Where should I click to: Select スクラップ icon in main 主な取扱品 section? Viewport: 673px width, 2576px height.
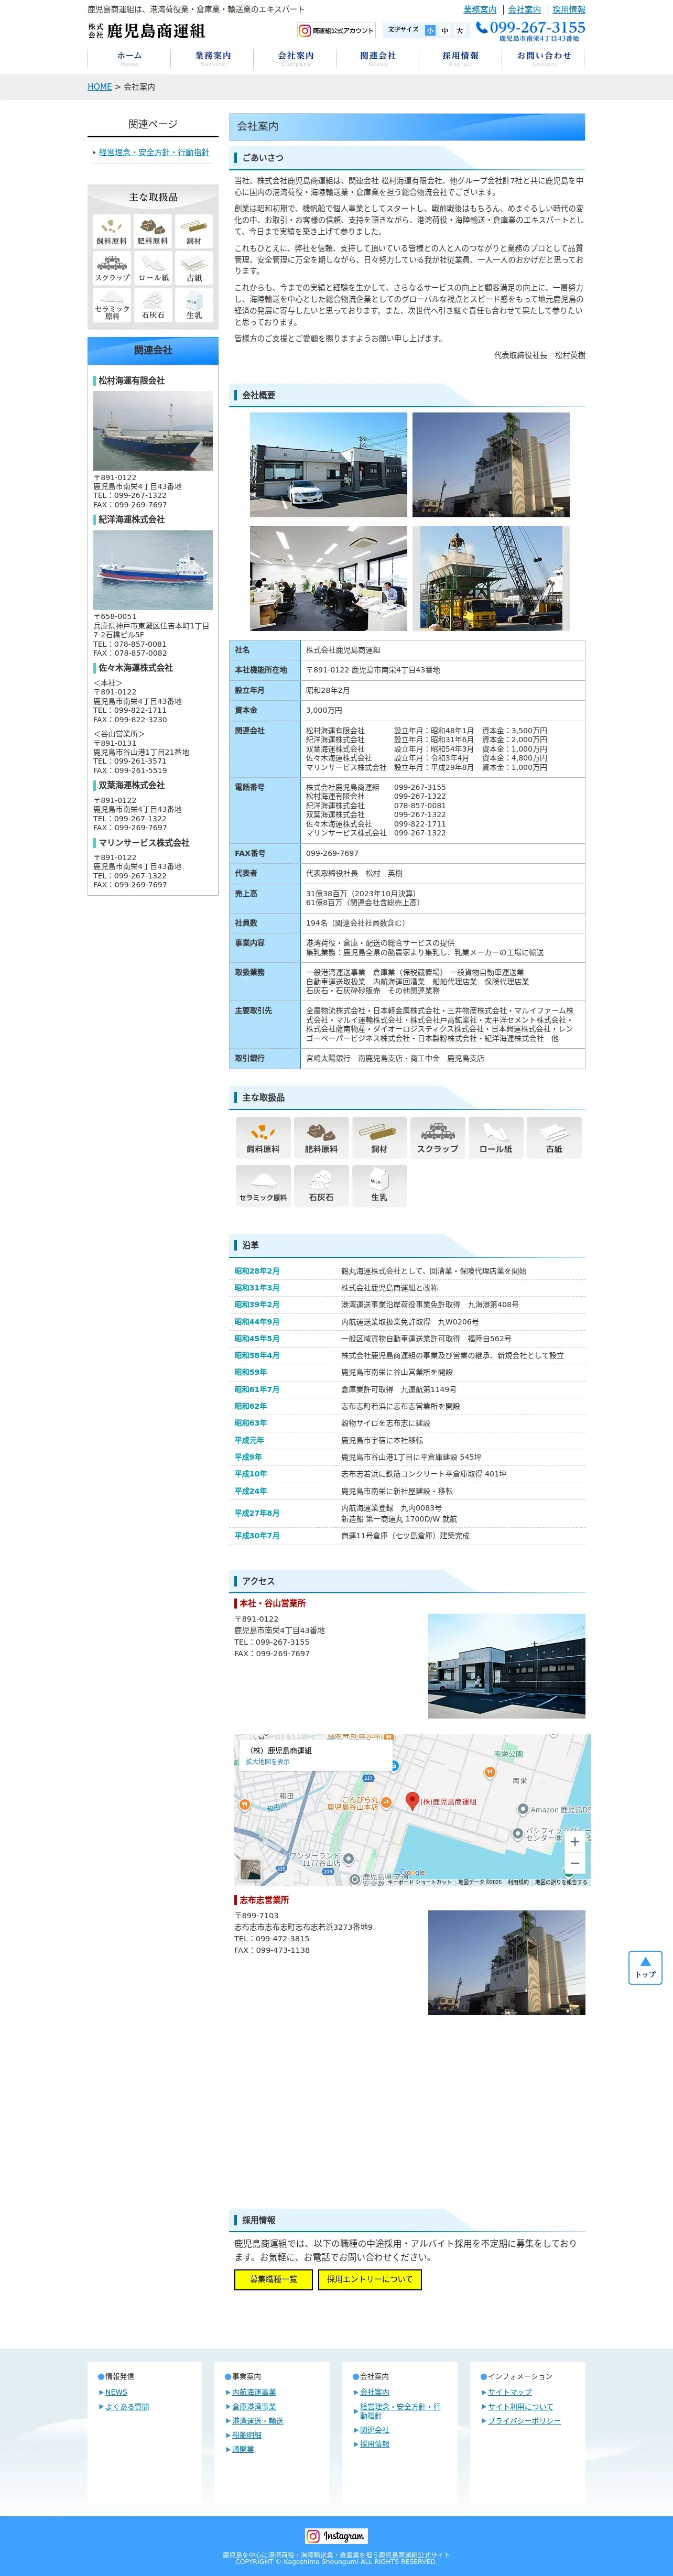tap(438, 1138)
